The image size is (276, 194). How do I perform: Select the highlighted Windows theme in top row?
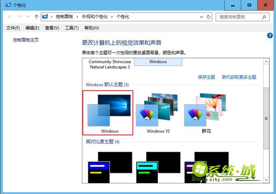[158, 62]
